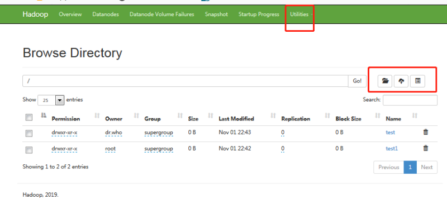Click the Nov 01 22:43 modified date
Image resolution: width=447 pixels, height=219 pixels.
click(x=235, y=132)
